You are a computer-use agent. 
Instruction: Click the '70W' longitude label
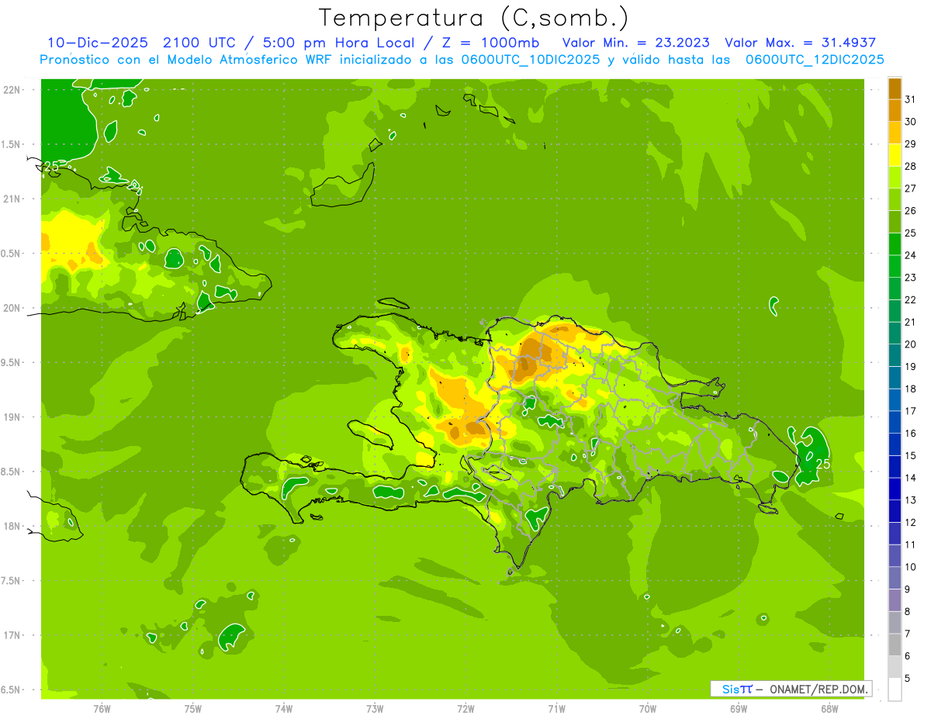point(648,709)
